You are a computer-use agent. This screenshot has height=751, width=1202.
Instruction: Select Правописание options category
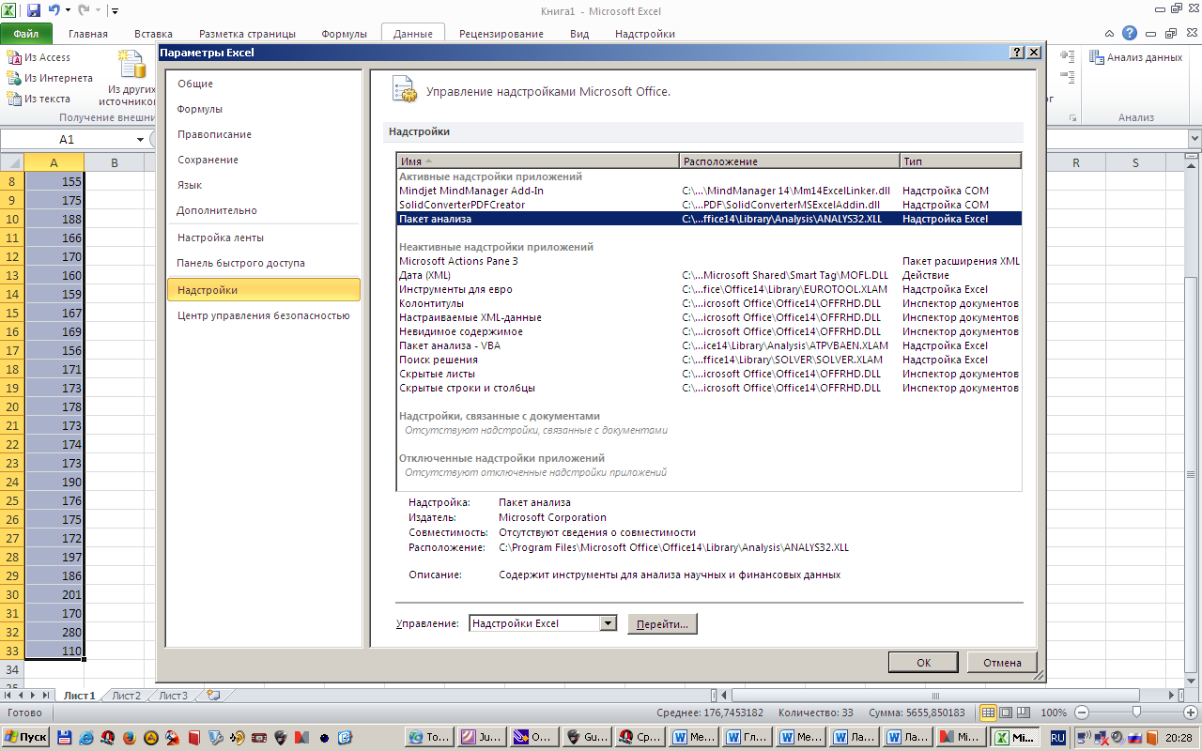pyautogui.click(x=263, y=134)
